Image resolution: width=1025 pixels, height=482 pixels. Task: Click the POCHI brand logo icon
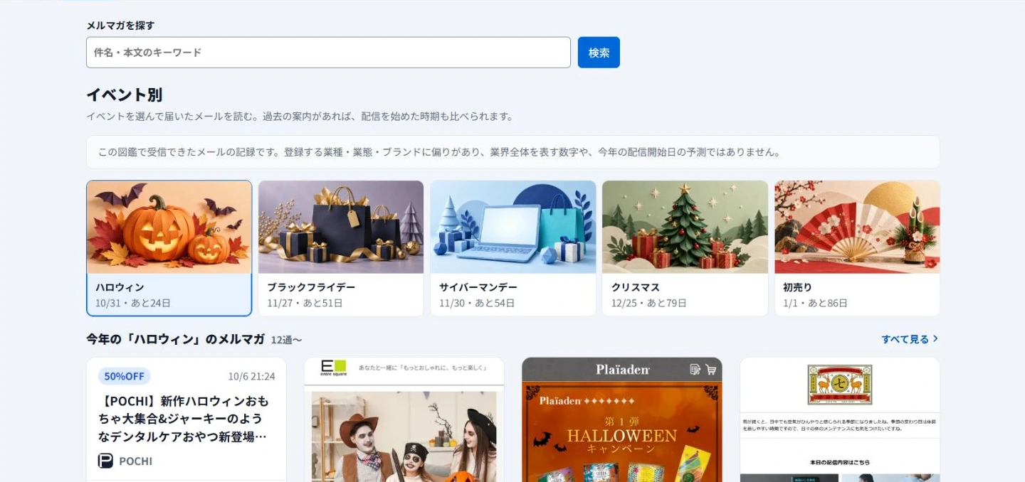tap(105, 461)
